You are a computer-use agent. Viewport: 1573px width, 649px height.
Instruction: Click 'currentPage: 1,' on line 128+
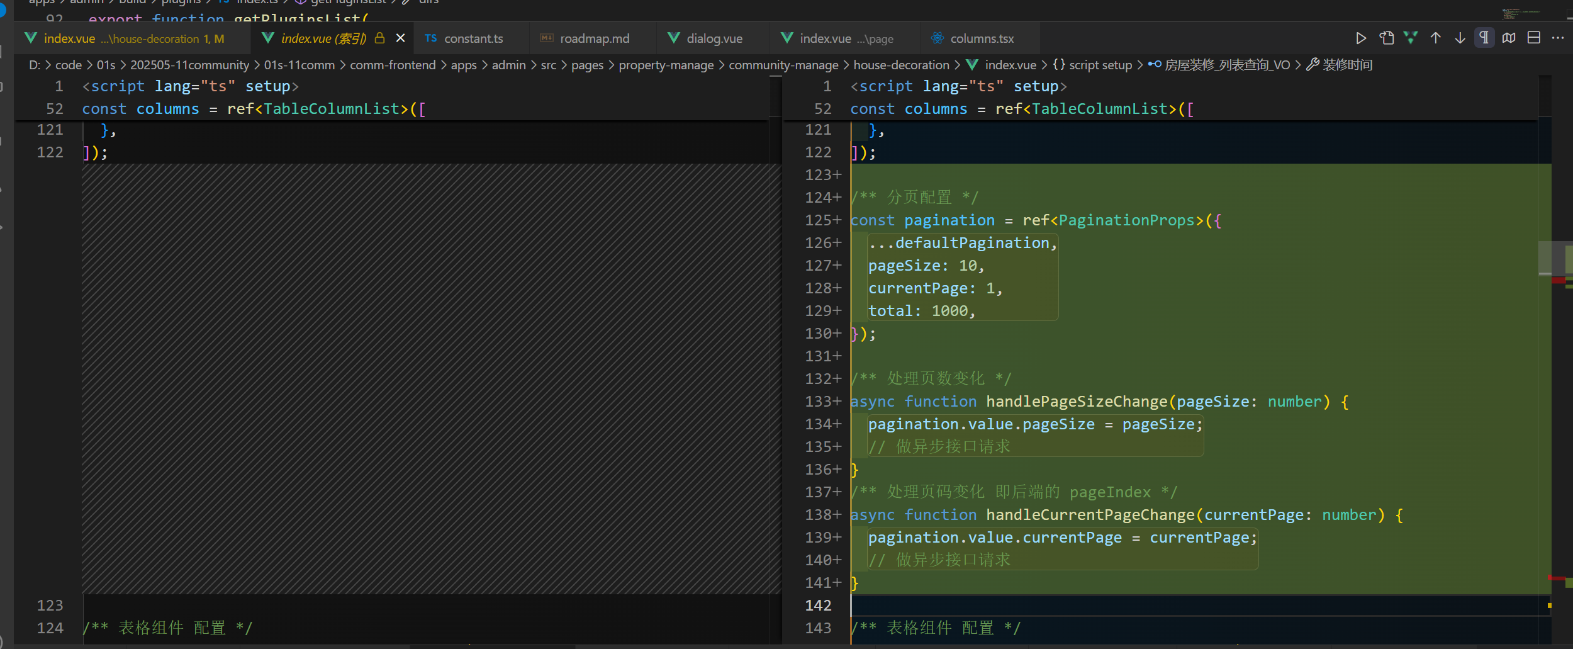[936, 288]
